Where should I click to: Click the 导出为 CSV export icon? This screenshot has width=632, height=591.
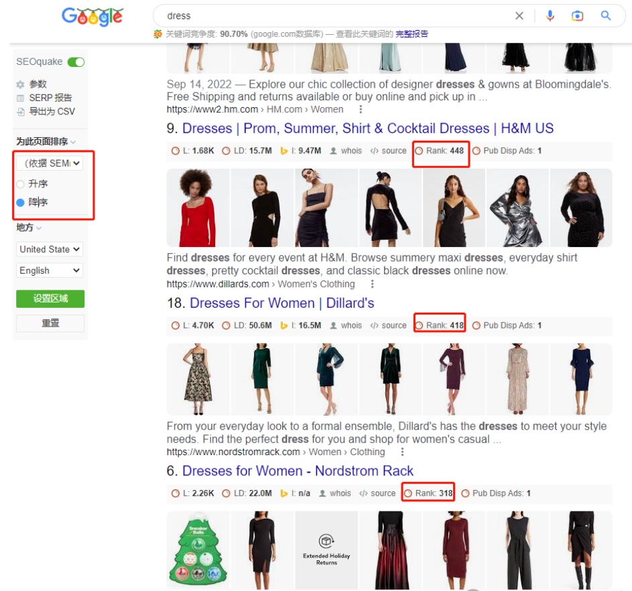tap(20, 112)
